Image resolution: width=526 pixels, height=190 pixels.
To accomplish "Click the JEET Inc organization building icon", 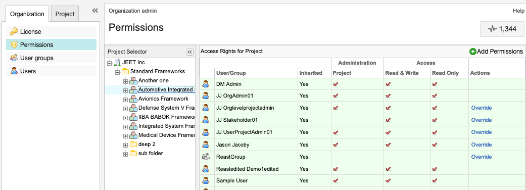I will [x=117, y=63].
